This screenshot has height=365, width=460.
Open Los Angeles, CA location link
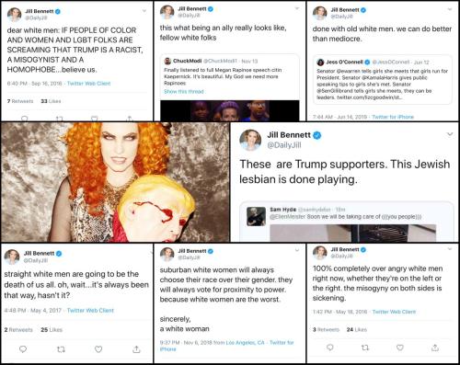pyautogui.click(x=245, y=342)
